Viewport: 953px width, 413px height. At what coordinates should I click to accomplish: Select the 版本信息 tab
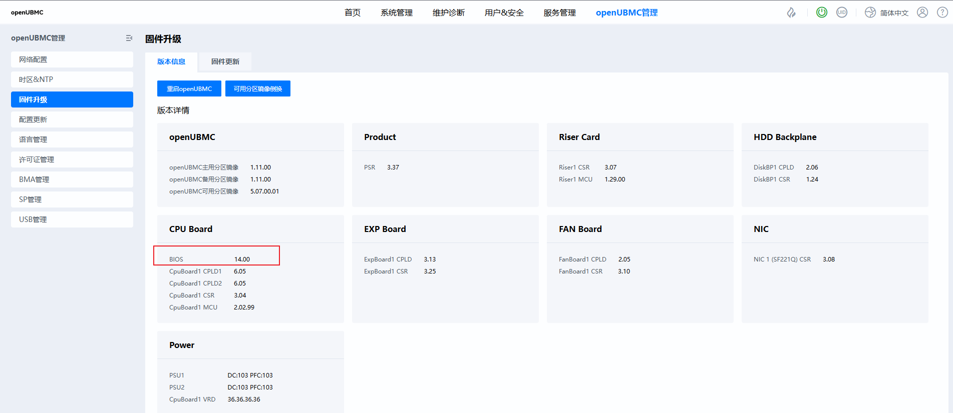point(171,61)
